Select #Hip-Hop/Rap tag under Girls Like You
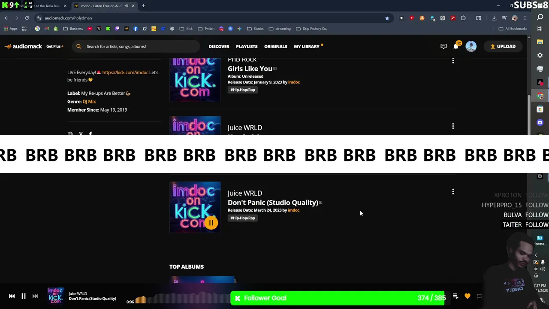The image size is (549, 309). pyautogui.click(x=243, y=90)
